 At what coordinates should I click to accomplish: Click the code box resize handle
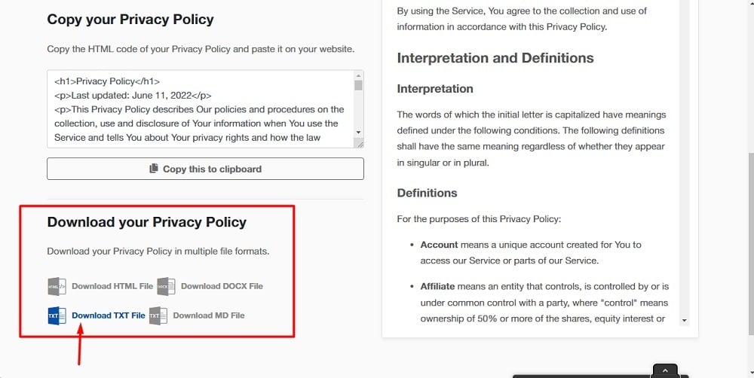click(x=359, y=144)
